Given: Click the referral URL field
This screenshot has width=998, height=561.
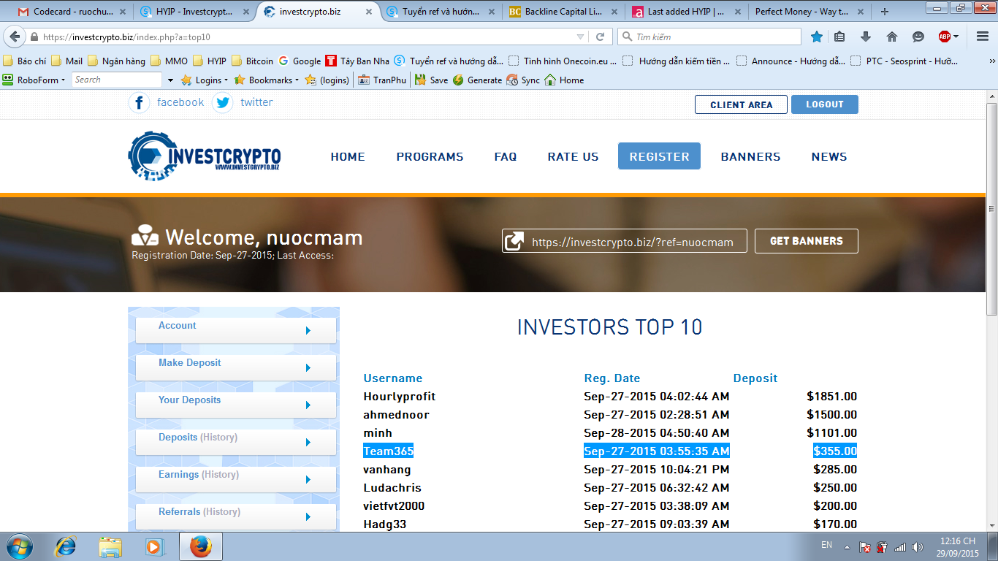Looking at the screenshot, I should [625, 241].
